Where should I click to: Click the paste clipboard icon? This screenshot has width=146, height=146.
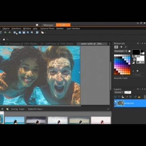point(42,32)
